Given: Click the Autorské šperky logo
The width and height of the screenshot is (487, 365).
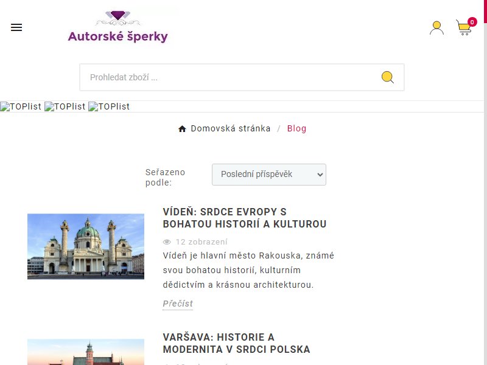Looking at the screenshot, I should point(118,27).
